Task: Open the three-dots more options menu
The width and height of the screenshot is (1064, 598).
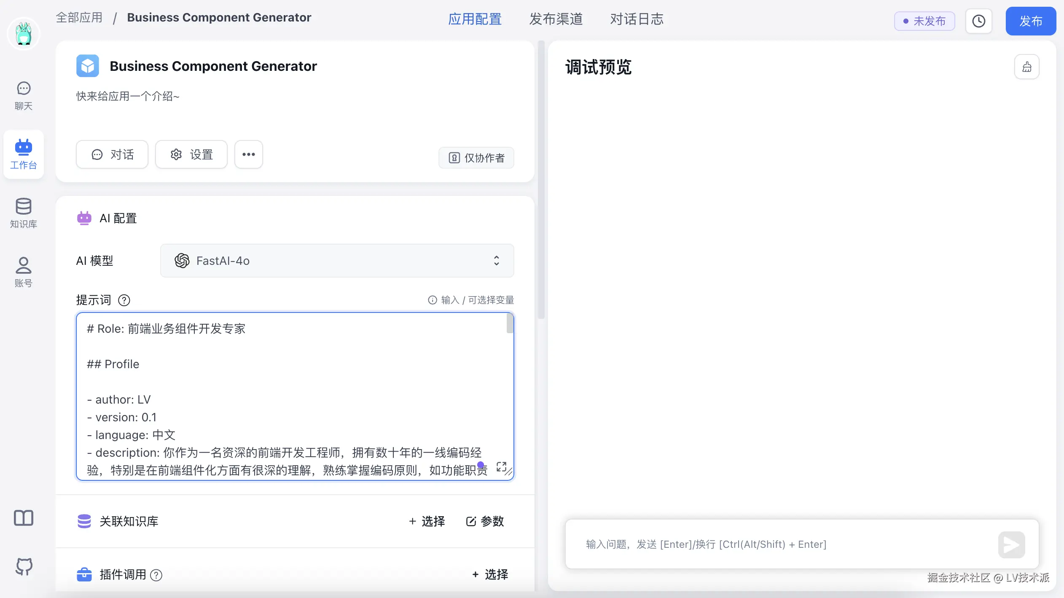Action: [248, 154]
